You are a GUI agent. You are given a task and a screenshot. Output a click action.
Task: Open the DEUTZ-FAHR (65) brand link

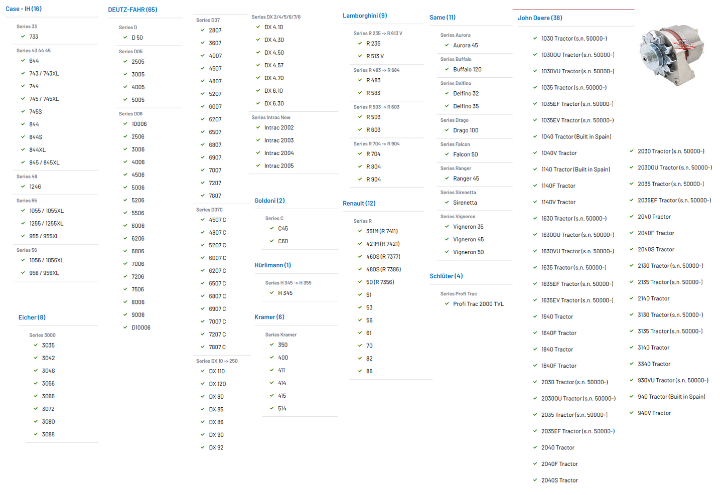pyautogui.click(x=132, y=10)
